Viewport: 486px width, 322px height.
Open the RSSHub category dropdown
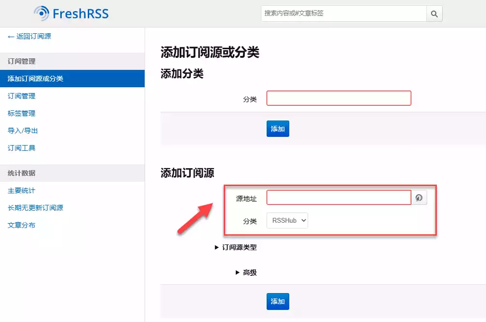[x=287, y=220]
